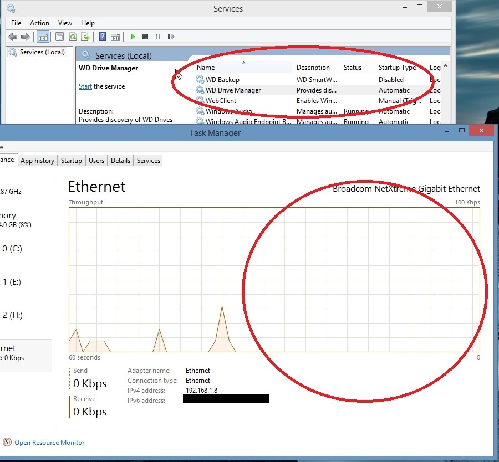Sort services by Description column header

pyautogui.click(x=316, y=68)
